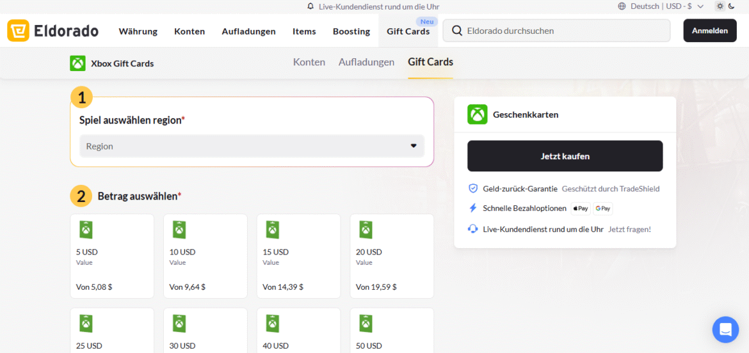Screen dimensions: 749x353
Task: Click the Jetzt kaufen button
Action: (565, 156)
